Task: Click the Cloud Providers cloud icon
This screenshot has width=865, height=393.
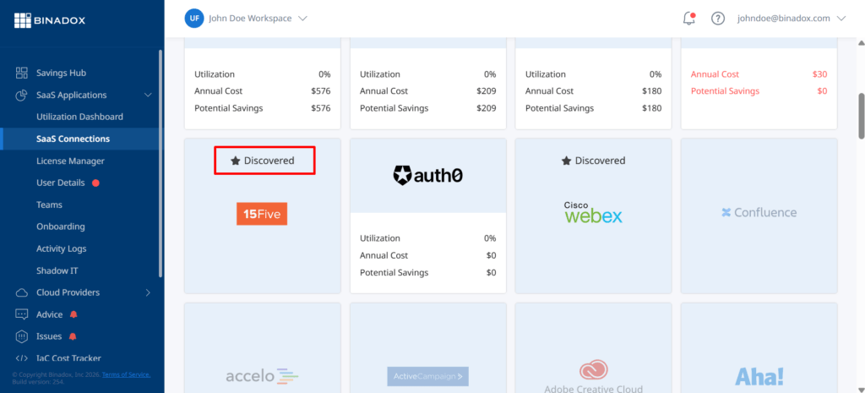Action: pos(21,292)
